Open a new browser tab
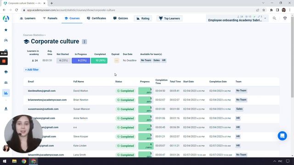This screenshot has height=165, width=294. (51, 3)
